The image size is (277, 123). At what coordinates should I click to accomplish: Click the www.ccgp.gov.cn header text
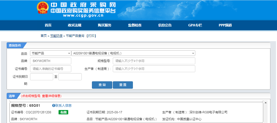click(x=83, y=16)
